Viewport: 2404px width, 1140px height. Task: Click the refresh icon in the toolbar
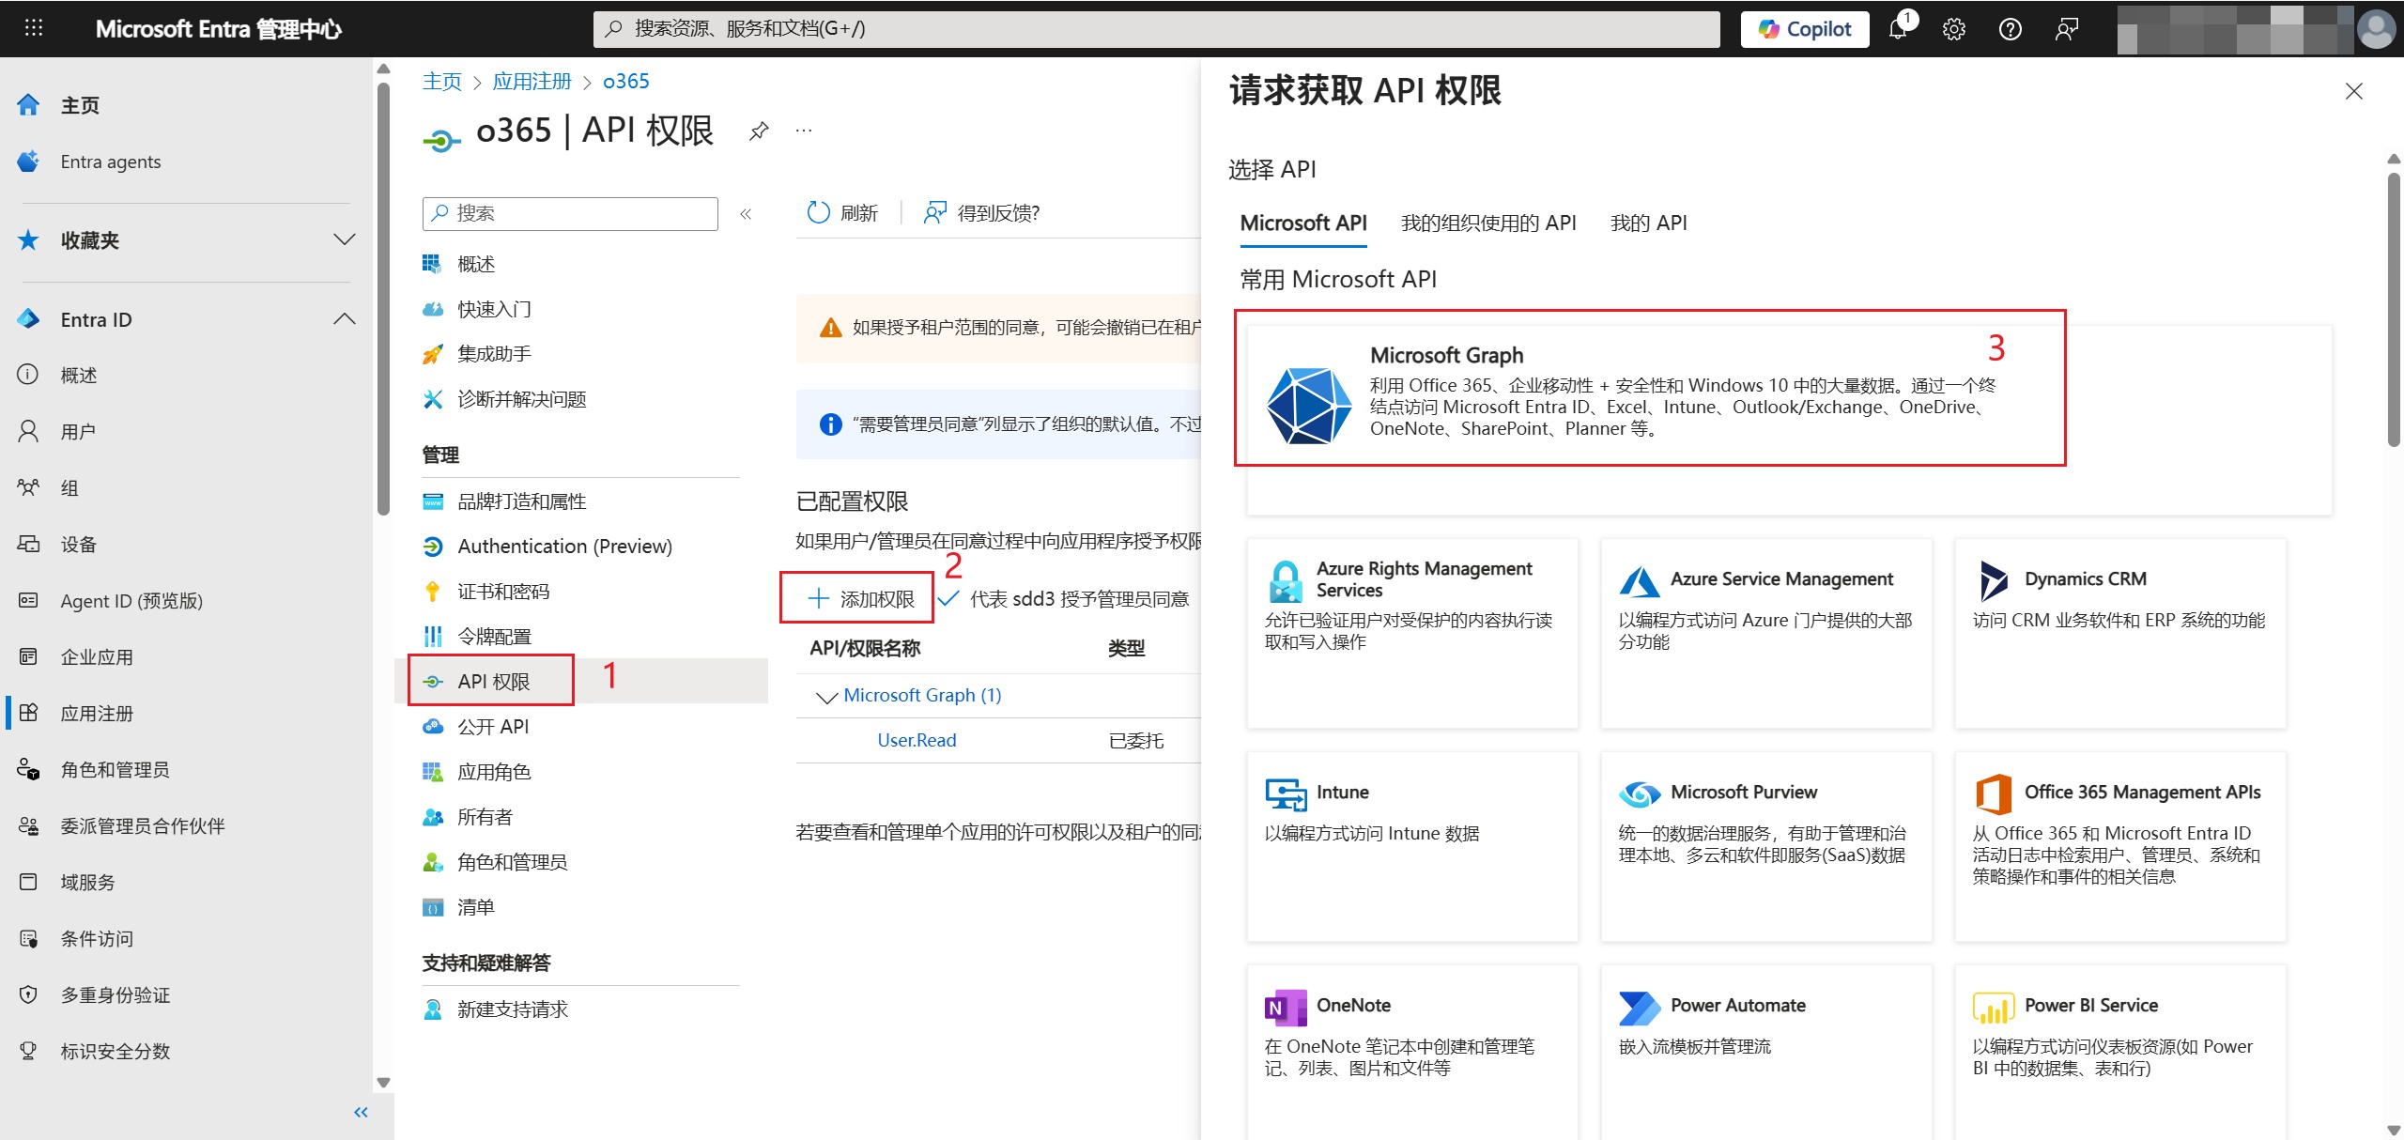[819, 213]
